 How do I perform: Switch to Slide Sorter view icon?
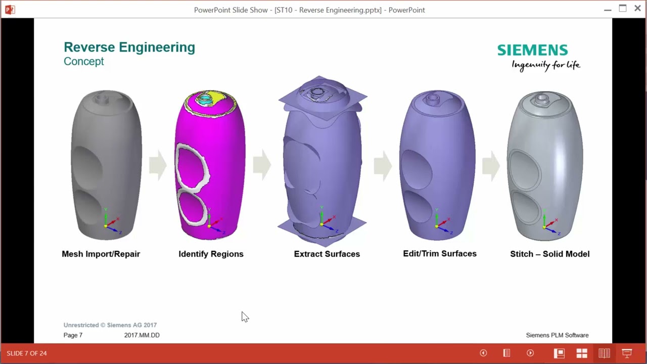[x=582, y=353]
